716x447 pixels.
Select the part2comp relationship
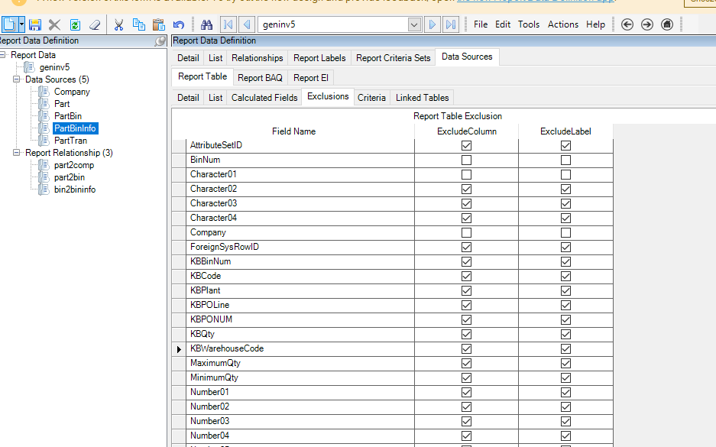point(74,165)
